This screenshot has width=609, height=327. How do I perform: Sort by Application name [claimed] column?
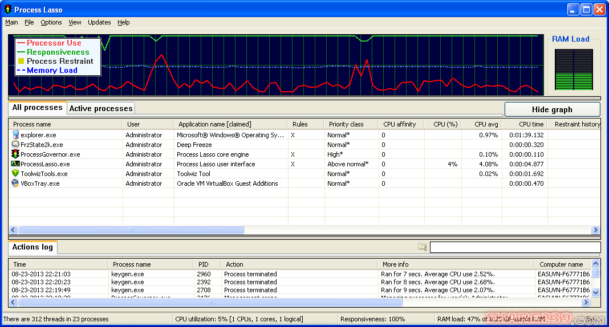(230, 124)
